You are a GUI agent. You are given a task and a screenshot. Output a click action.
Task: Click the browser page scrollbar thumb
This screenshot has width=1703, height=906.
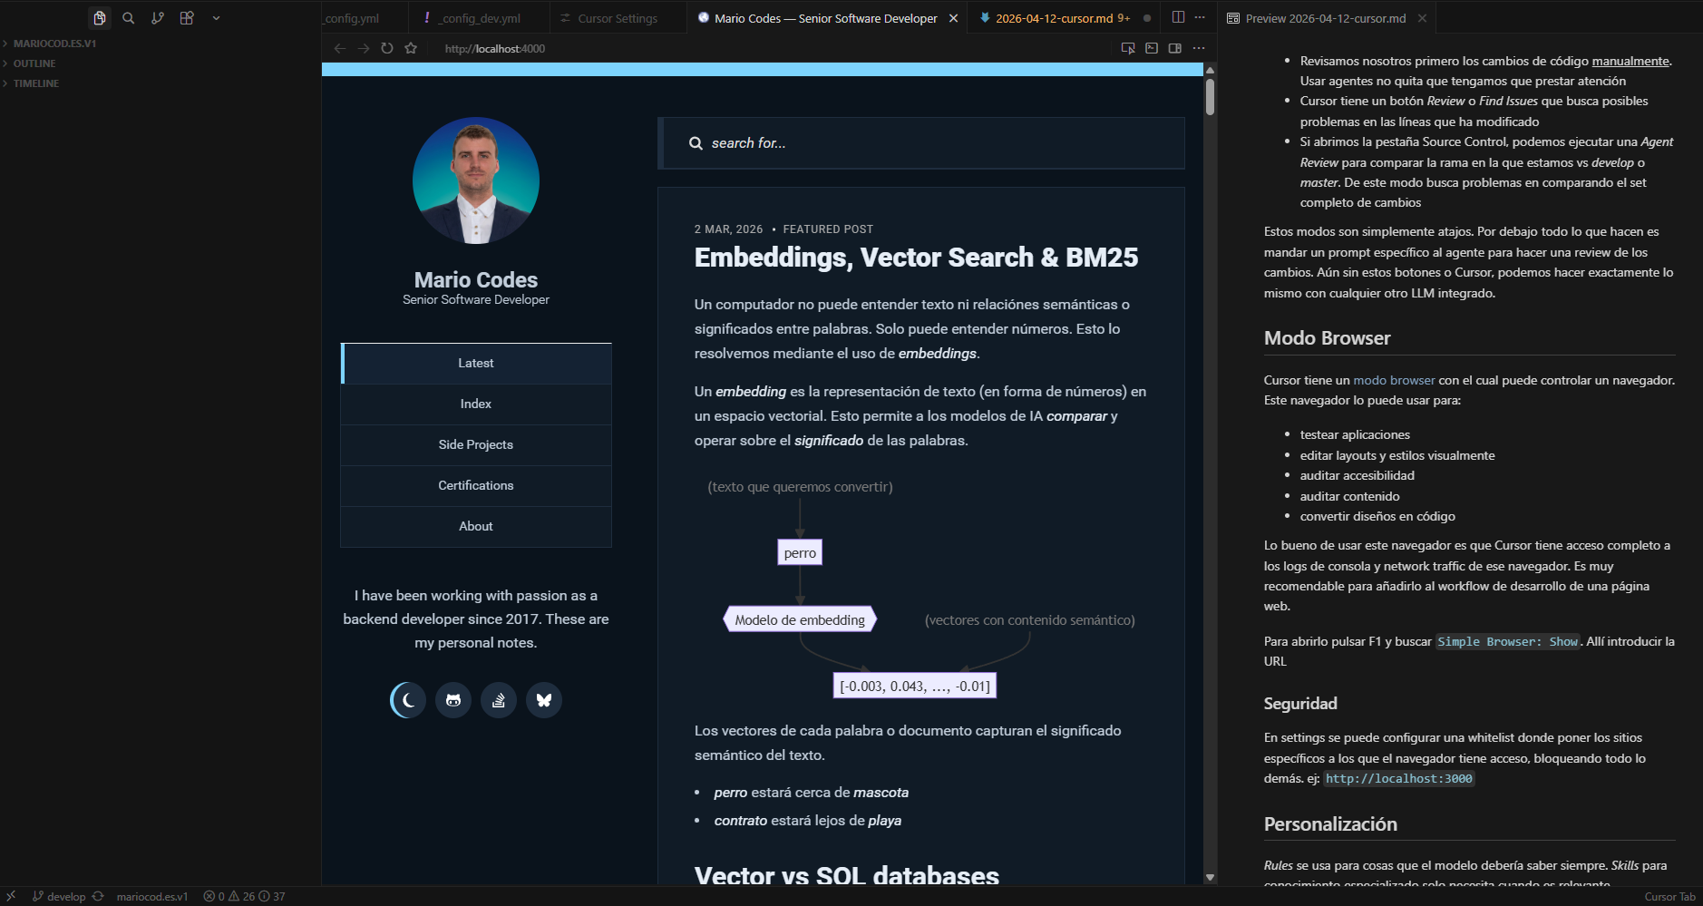(x=1210, y=97)
